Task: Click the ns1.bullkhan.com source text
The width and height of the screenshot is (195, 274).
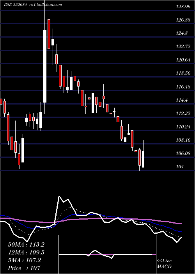Action: click(x=46, y=5)
